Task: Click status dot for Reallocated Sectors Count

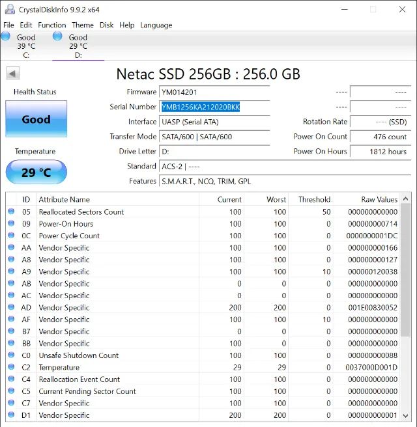Action: click(x=11, y=212)
